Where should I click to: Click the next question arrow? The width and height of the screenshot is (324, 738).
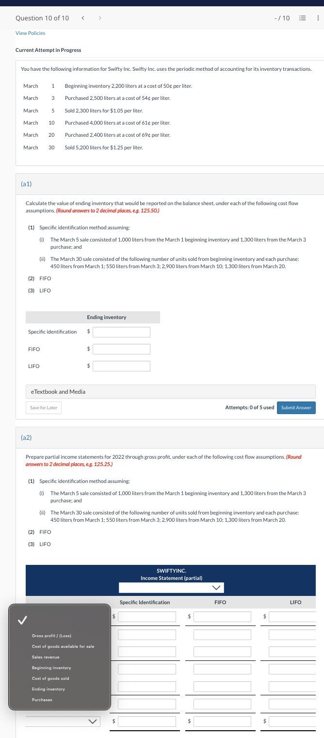pos(100,18)
